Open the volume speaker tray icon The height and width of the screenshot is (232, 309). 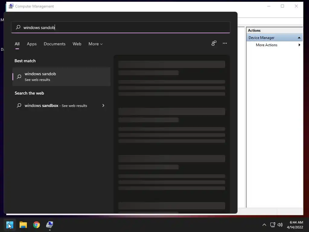(280, 225)
